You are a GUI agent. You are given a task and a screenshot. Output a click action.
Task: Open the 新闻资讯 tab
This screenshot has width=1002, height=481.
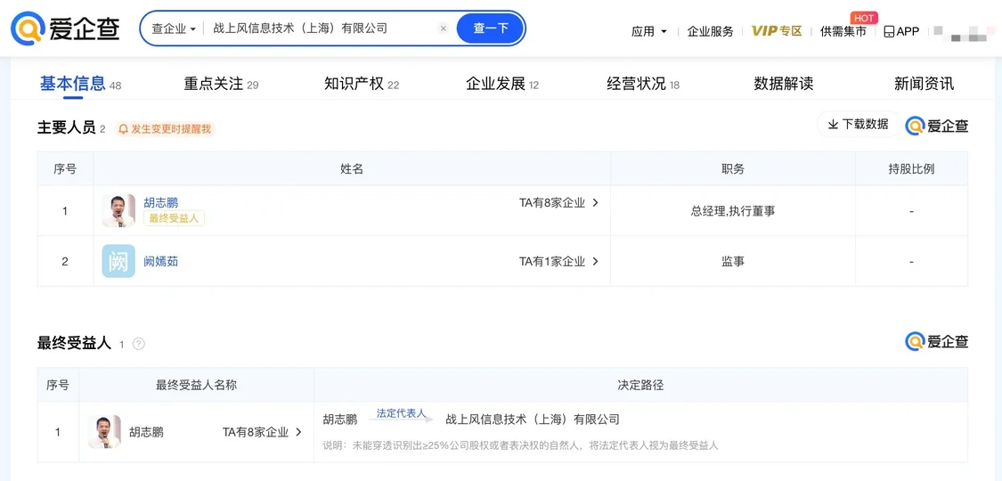(924, 84)
